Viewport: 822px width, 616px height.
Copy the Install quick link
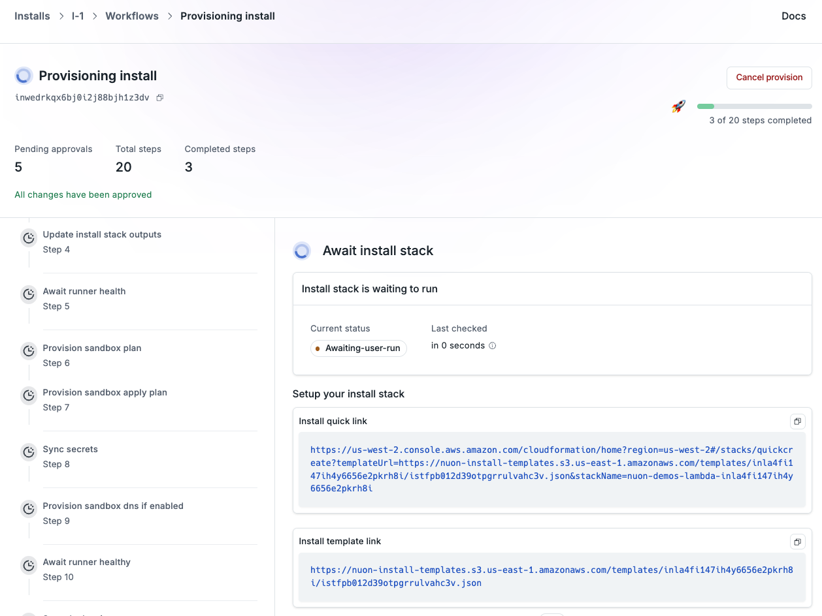797,422
